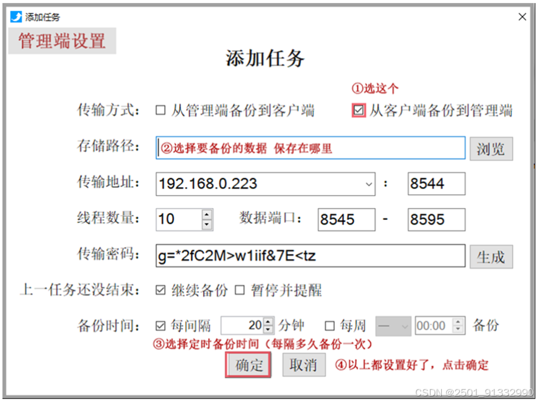Image resolution: width=536 pixels, height=402 pixels.
Task: Click the 确定 confirm button
Action: click(248, 365)
